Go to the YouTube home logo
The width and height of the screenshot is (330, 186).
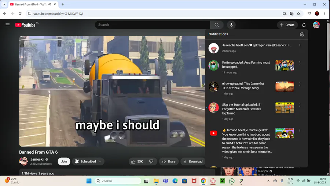pyautogui.click(x=25, y=25)
